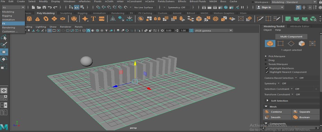Switch to the Attribute Editor tab
This screenshot has height=132, width=322.
[299, 26]
